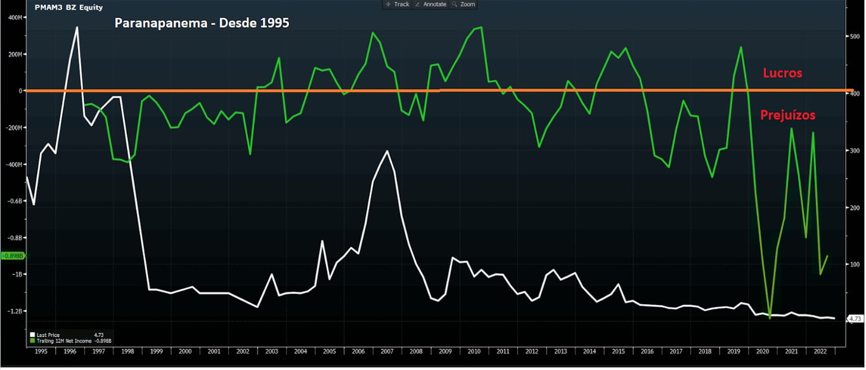Select year 1996 on the time axis
The image size is (866, 370).
(x=70, y=350)
